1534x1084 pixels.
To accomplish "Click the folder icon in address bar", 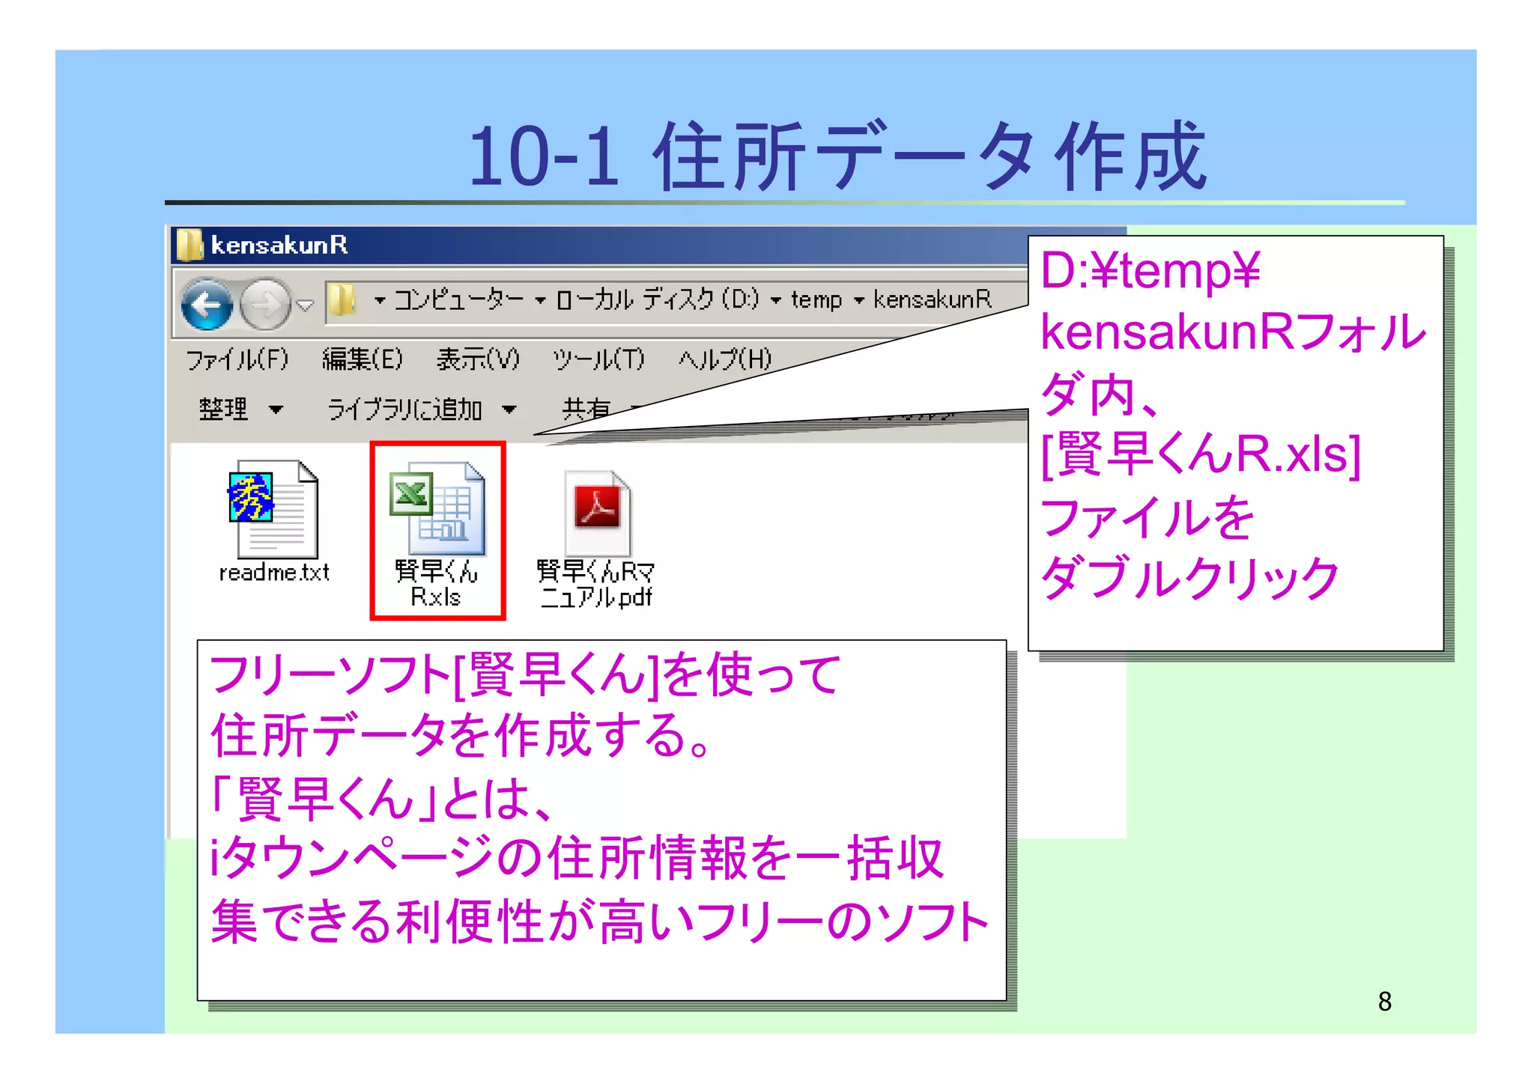I will coord(343,300).
